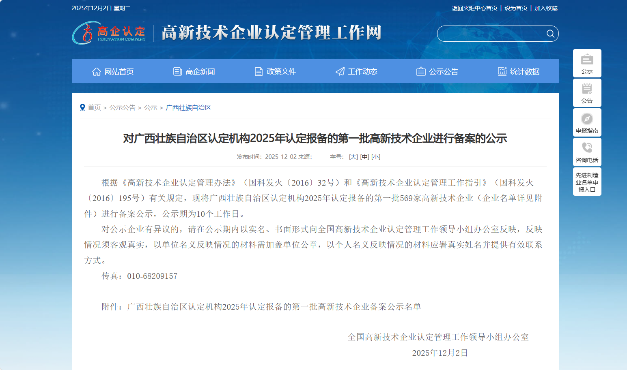Set font size to small 小
Screen dimensions: 627x370
376,157
